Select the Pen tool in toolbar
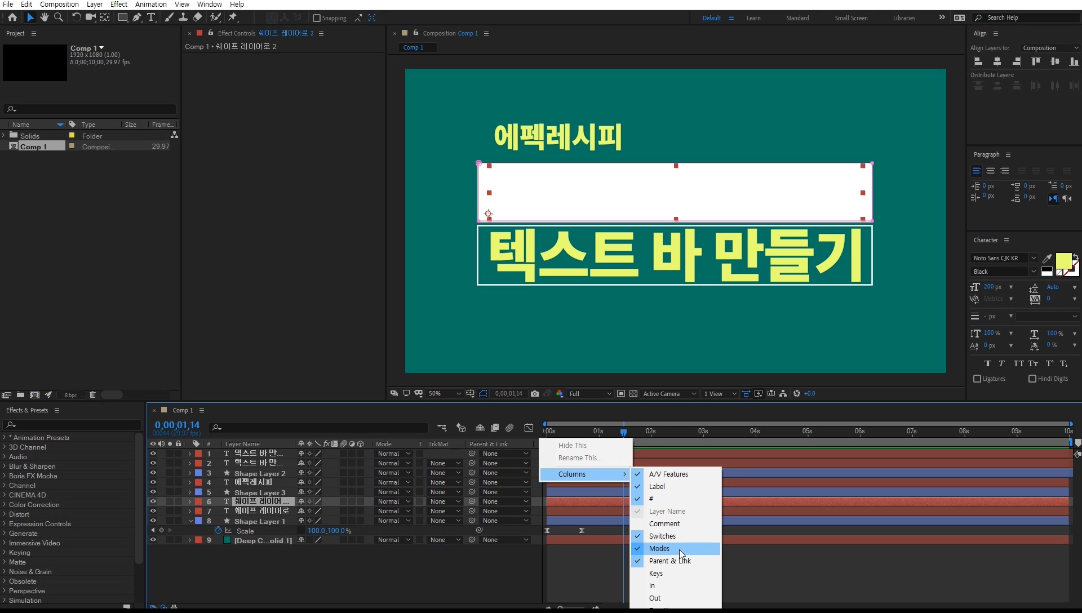The height and width of the screenshot is (613, 1082). point(137,17)
